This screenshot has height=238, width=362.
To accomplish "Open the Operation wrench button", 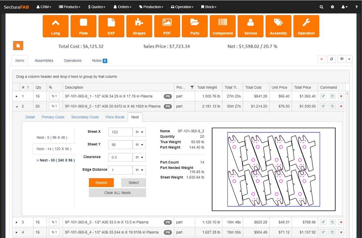I will coord(306,26).
